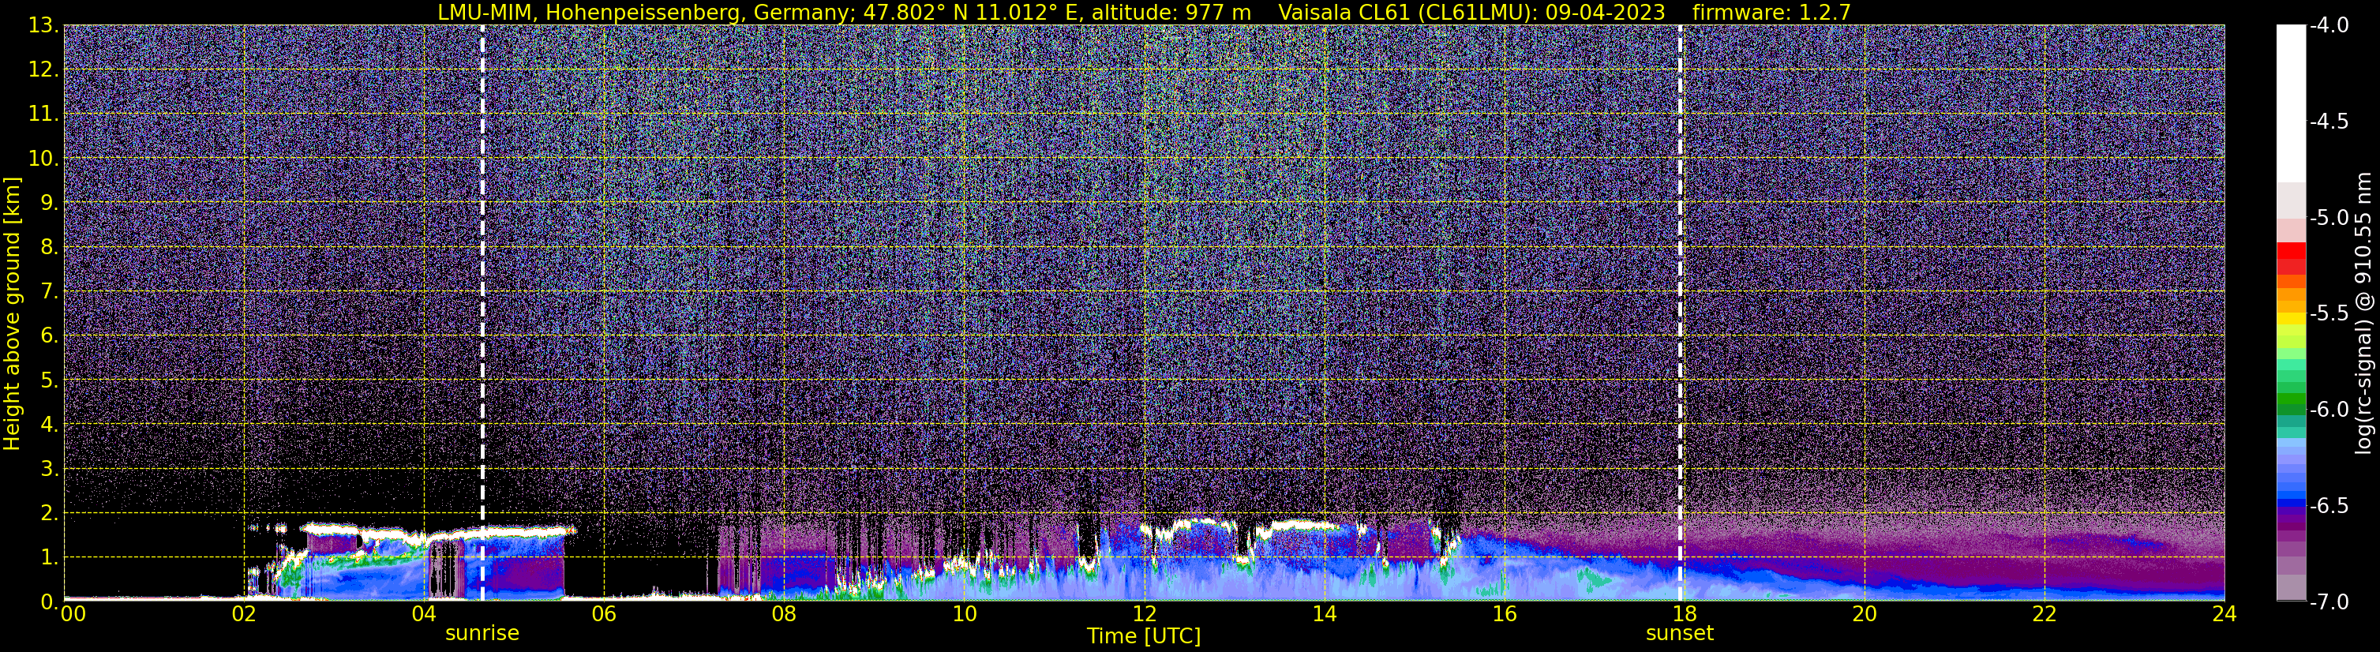
Task: Click the x-axis tick label '16'
Action: pos(1504,614)
